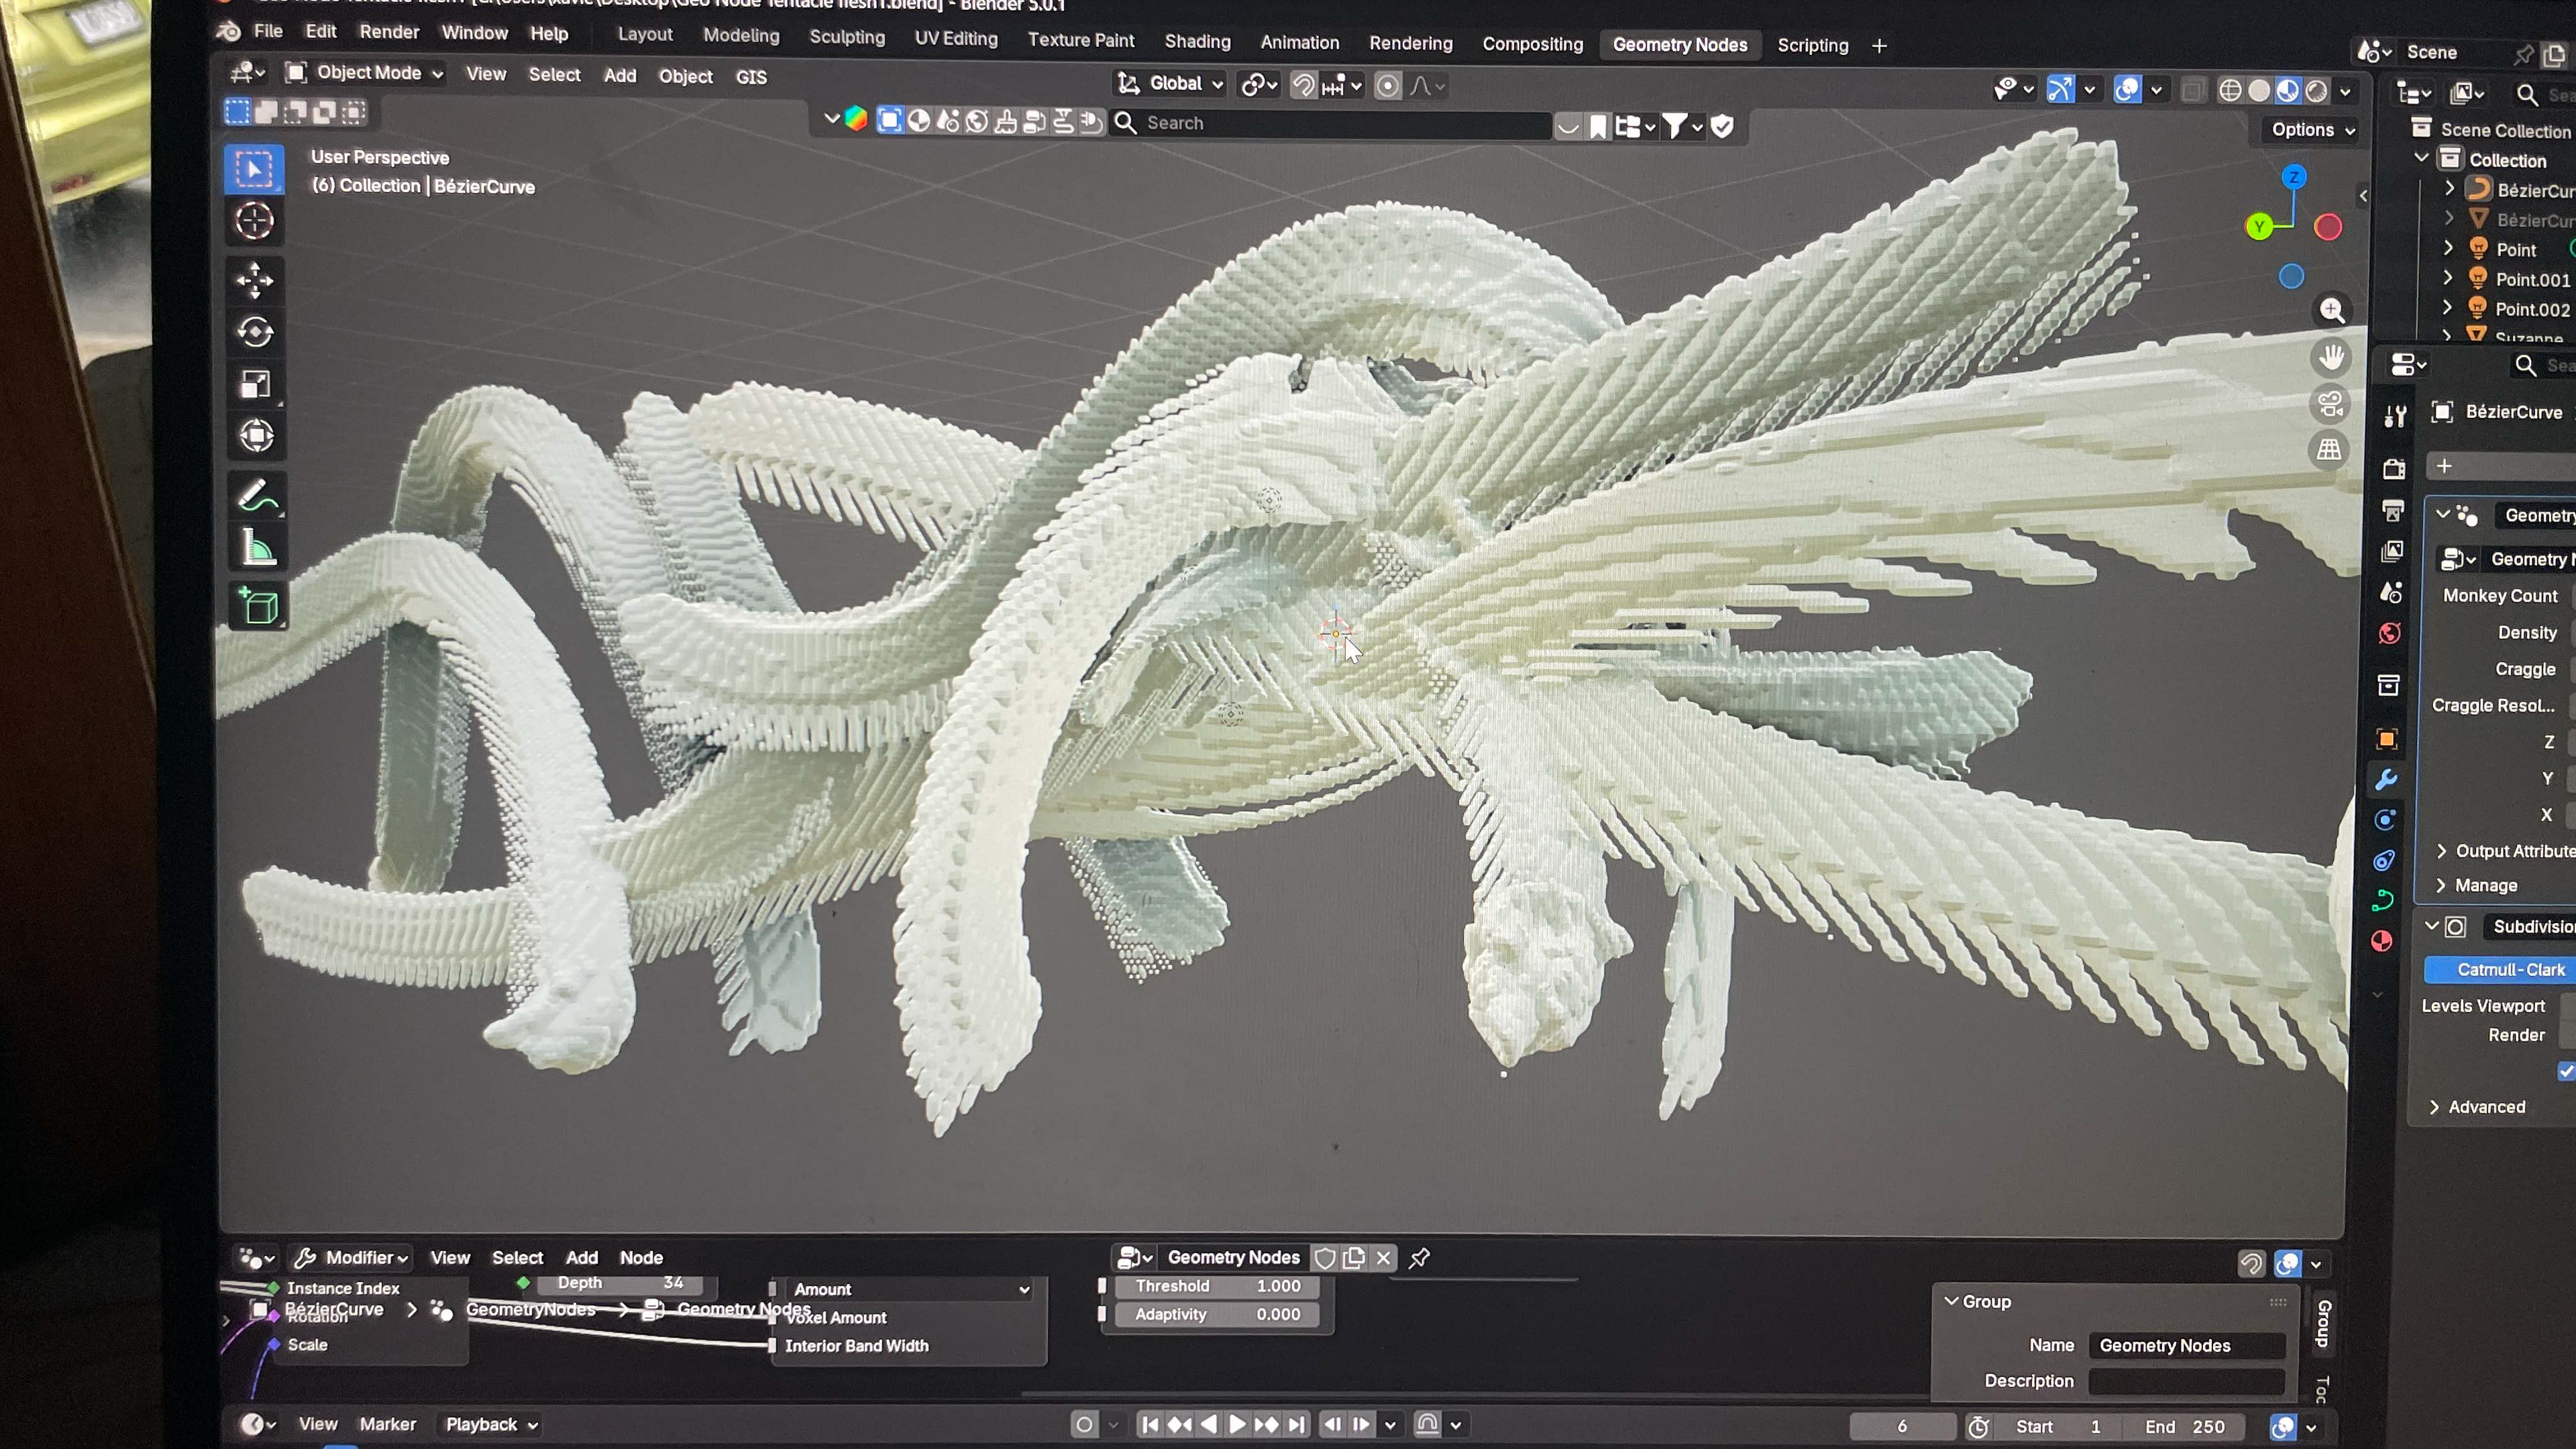Image resolution: width=2576 pixels, height=1449 pixels.
Task: Open the GIS menu in viewport header
Action: tap(751, 77)
